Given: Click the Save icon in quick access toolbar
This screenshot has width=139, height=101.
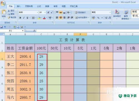Looking at the screenshot, I should point(1,27).
